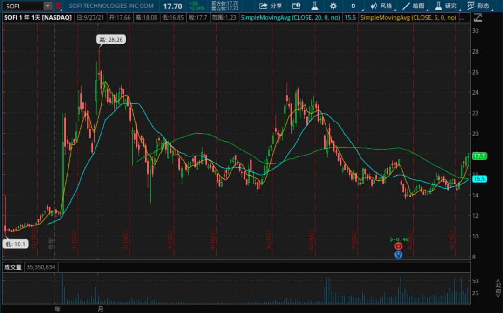Click the flask icon beside the gear

314,6
